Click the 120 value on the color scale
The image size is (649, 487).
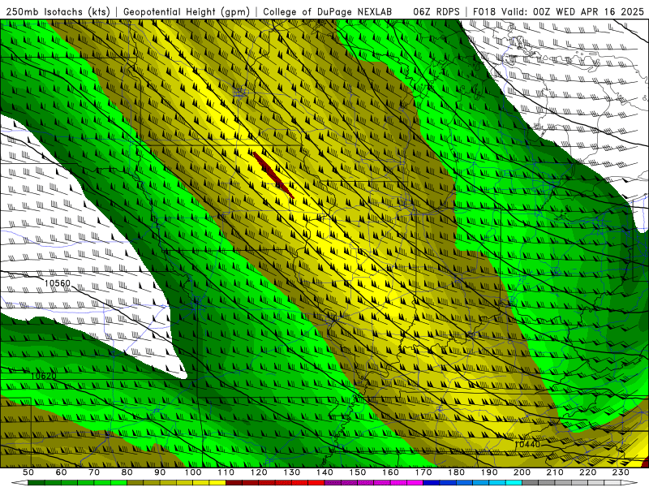point(259,472)
